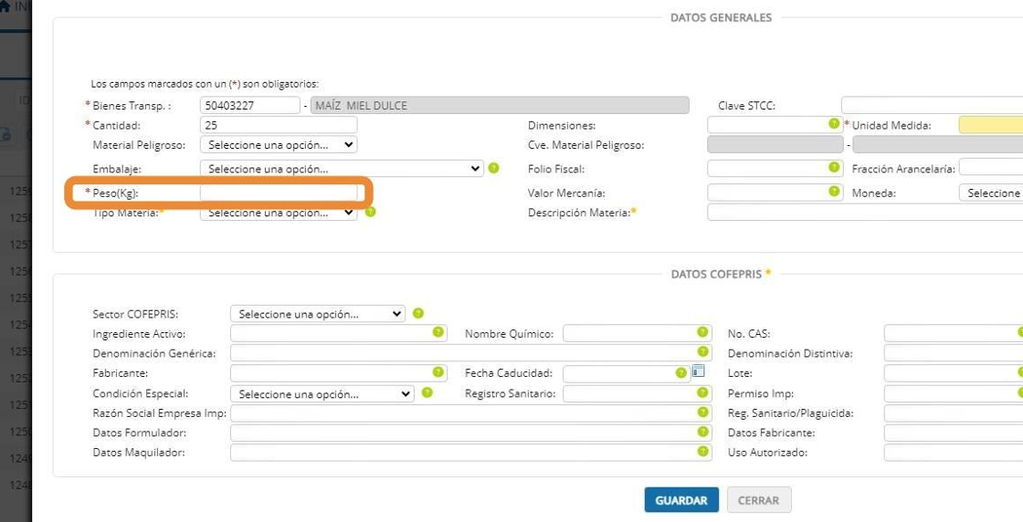Click the Peso(Kg) input field
Image resolution: width=1023 pixels, height=522 pixels.
pyautogui.click(x=279, y=193)
